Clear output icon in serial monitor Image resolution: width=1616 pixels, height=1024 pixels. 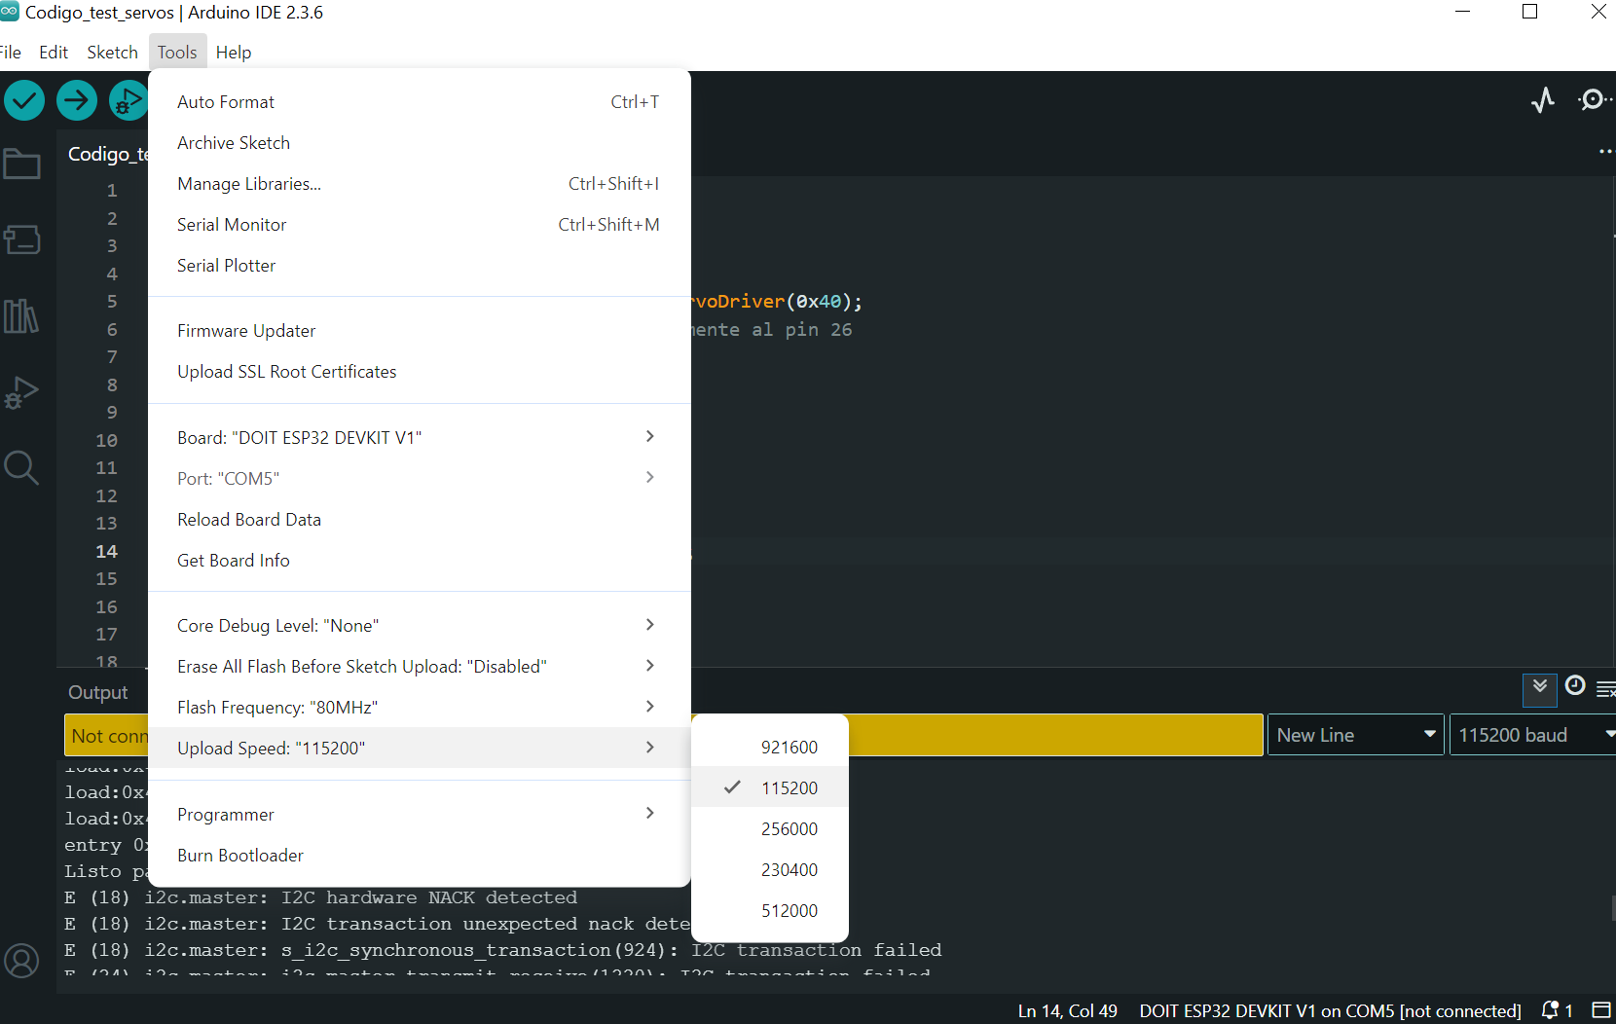1606,689
